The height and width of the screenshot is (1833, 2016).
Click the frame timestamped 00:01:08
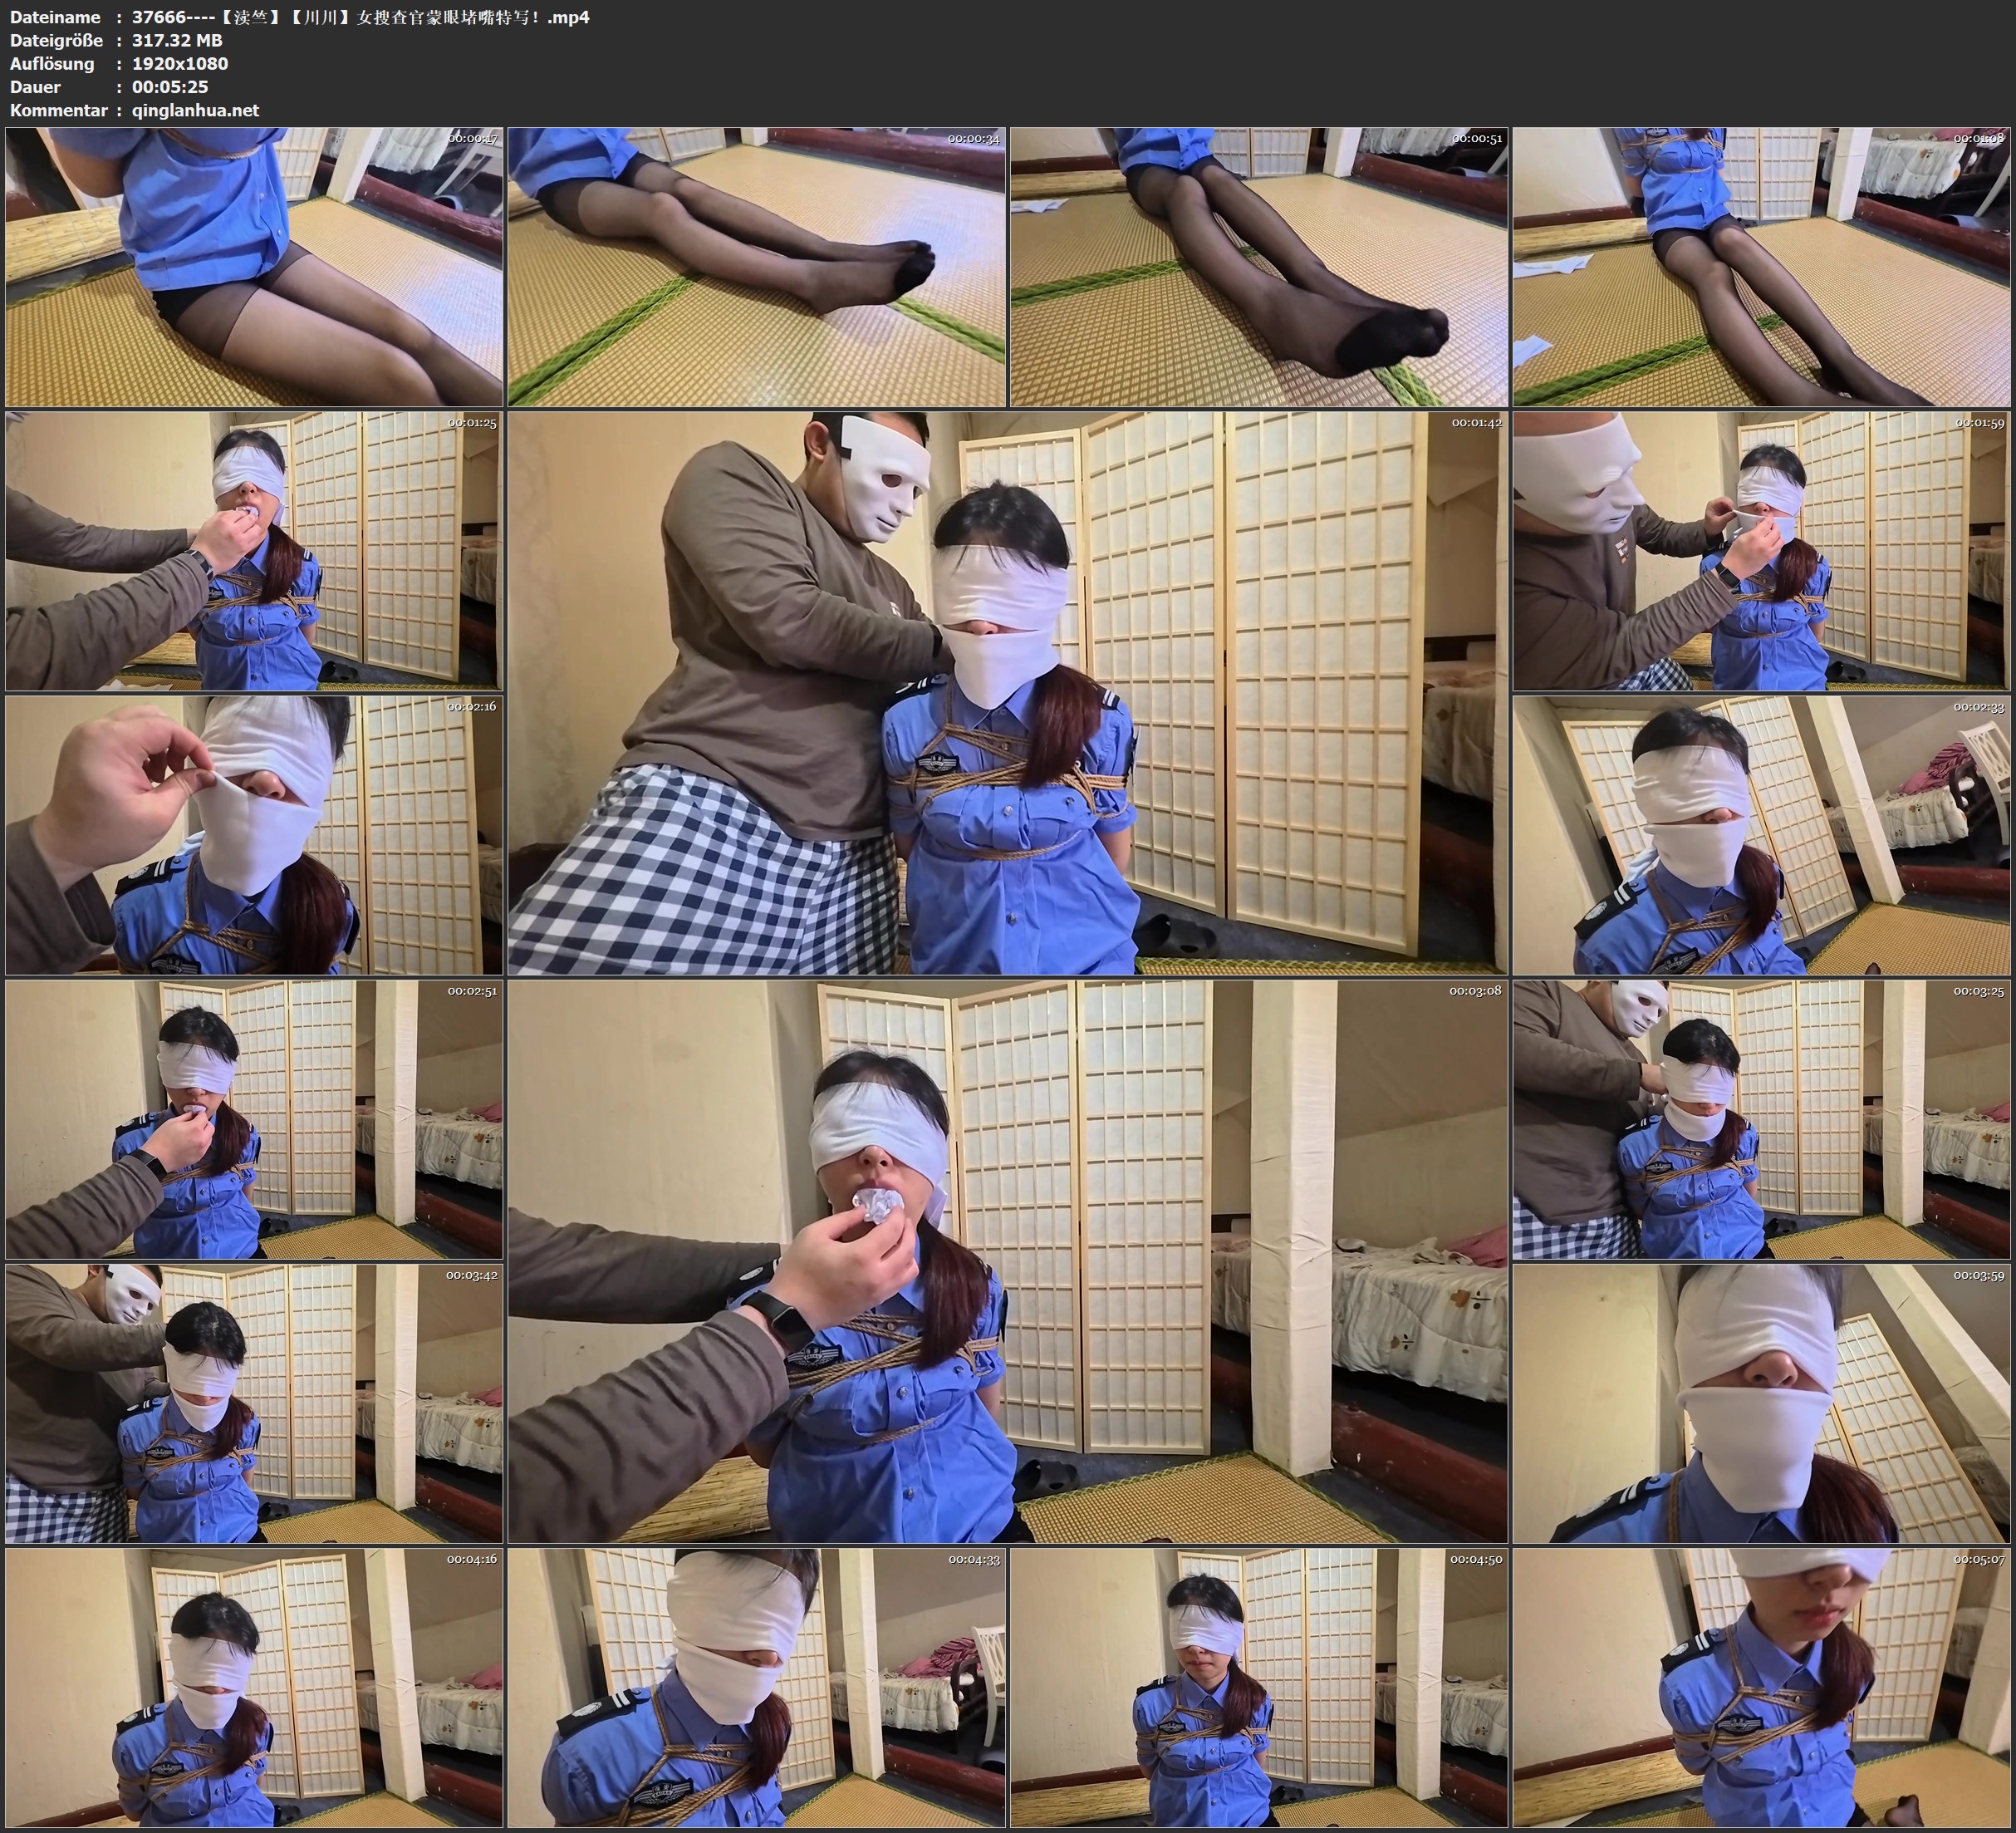1761,266
